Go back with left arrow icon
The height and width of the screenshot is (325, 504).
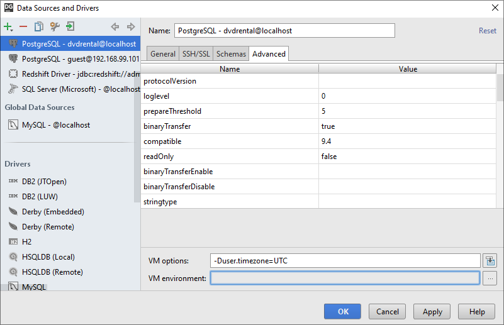coord(115,26)
